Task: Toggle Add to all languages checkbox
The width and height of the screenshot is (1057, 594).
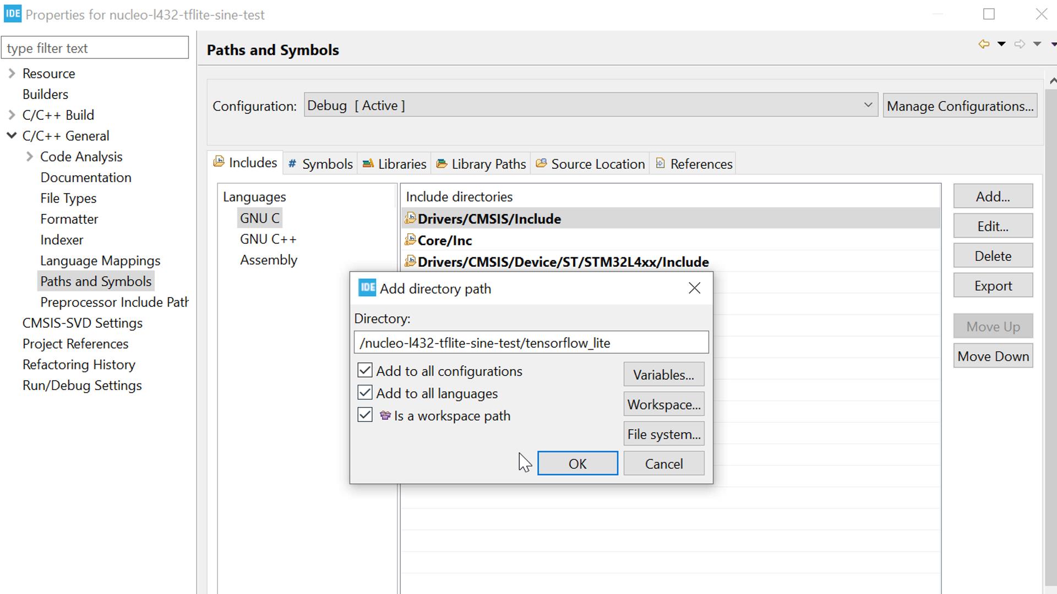Action: pyautogui.click(x=364, y=392)
